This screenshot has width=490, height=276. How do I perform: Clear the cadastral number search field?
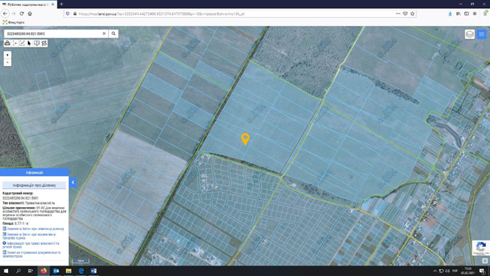tap(104, 33)
